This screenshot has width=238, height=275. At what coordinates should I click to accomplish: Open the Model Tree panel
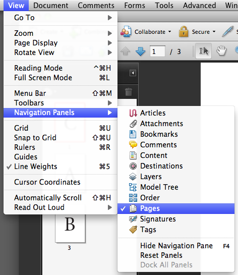(176, 187)
